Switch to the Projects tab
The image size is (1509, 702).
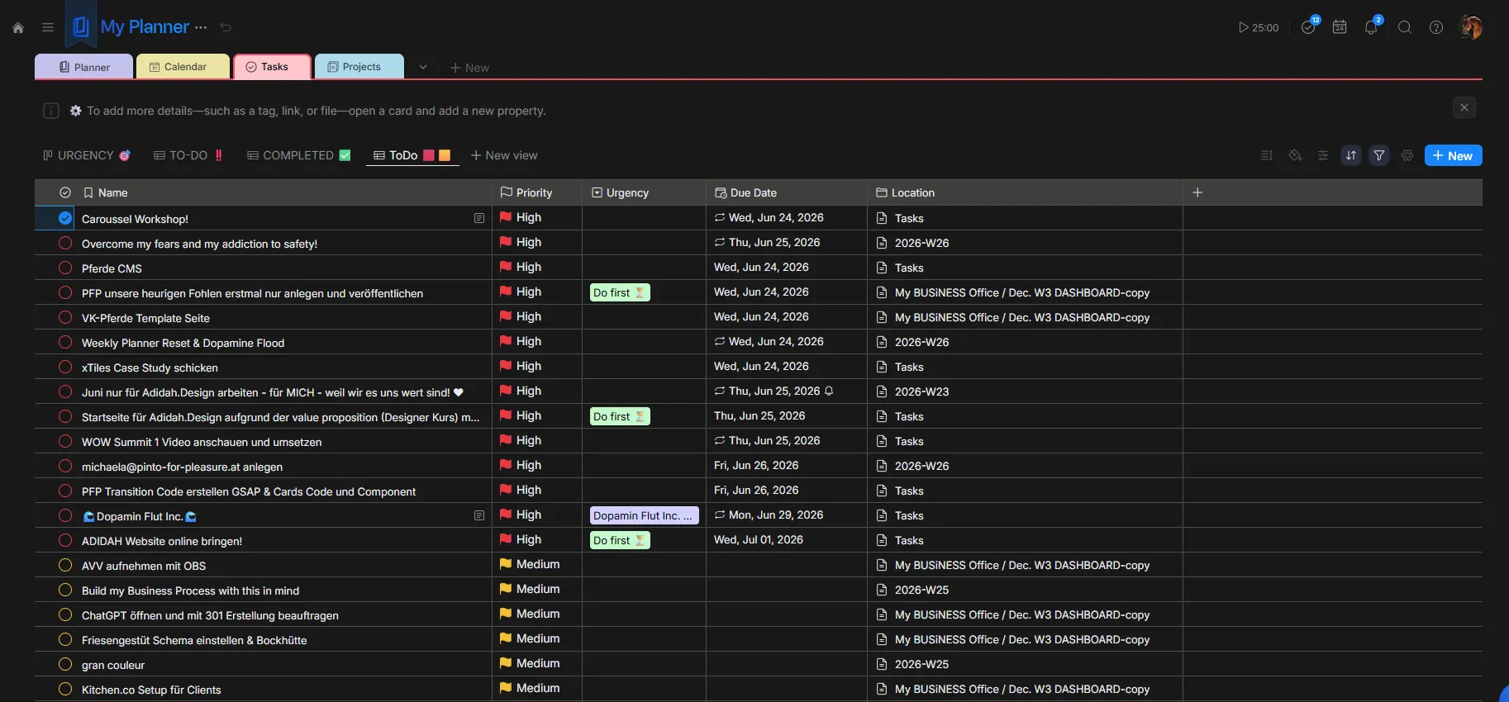[x=359, y=67]
